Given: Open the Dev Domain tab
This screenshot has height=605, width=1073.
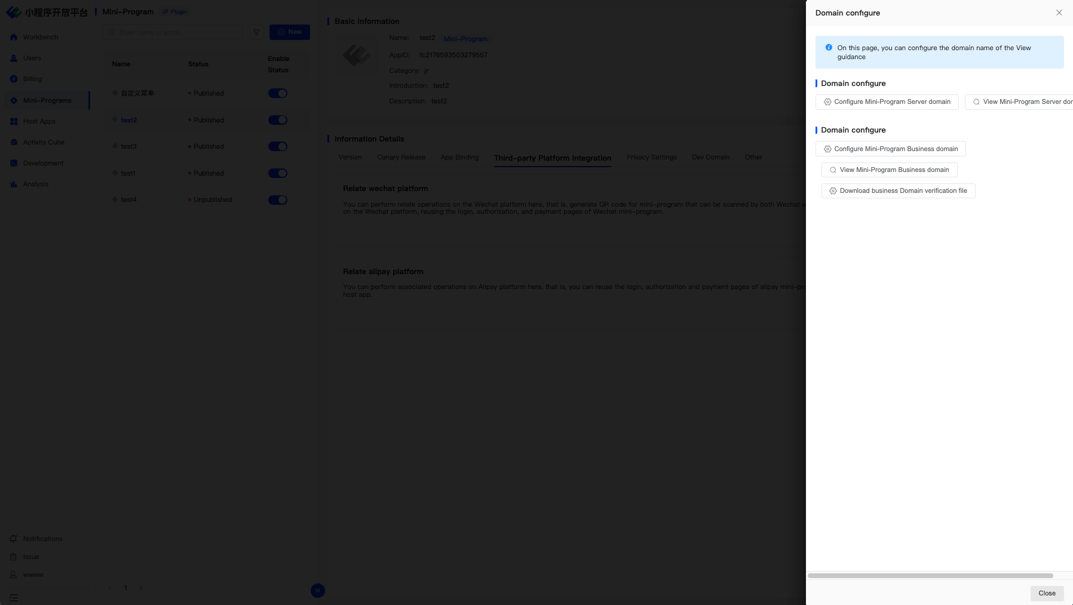Looking at the screenshot, I should point(711,158).
